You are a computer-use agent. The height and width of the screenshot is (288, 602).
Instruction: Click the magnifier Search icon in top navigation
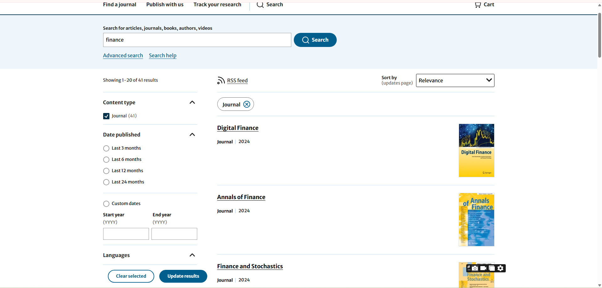click(260, 5)
